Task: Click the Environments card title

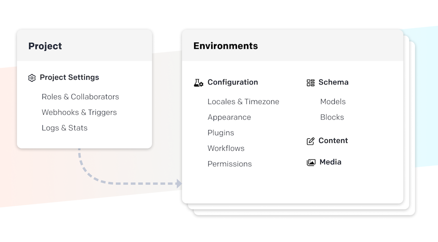Action: click(x=226, y=46)
